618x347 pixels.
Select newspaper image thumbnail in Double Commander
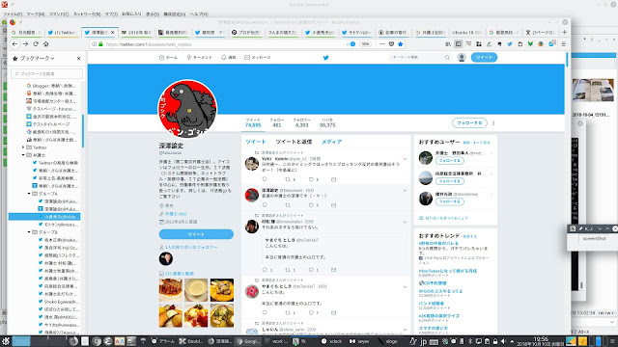point(593,90)
